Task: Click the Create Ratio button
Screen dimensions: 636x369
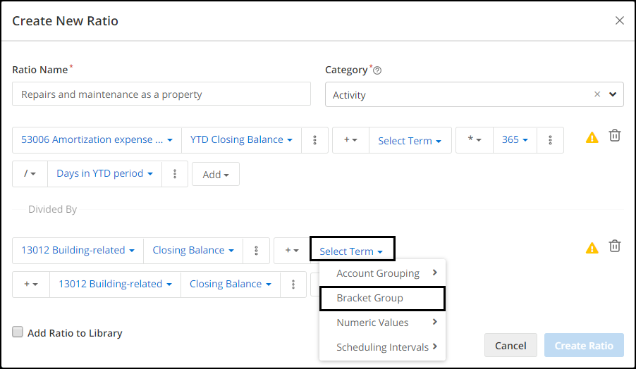Action: [x=584, y=346]
